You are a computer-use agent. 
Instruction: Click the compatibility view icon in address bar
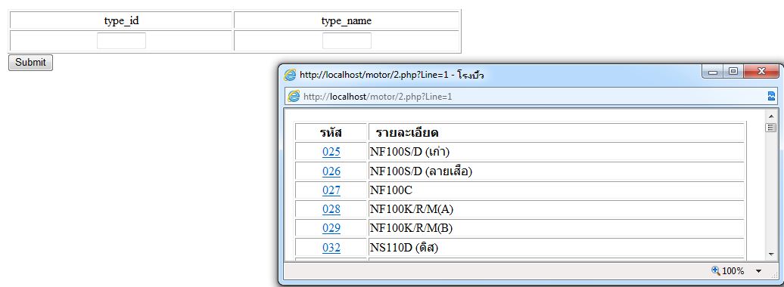[x=771, y=97]
